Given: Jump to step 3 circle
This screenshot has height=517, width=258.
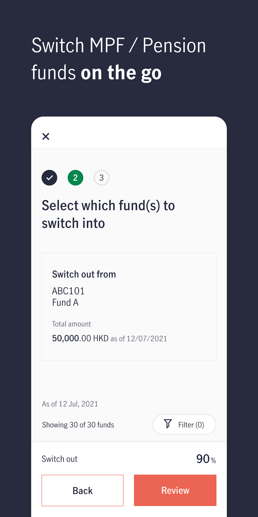Looking at the screenshot, I should point(101,178).
